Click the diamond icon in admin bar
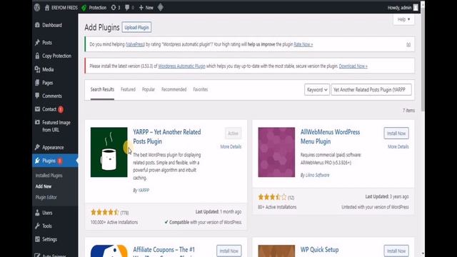 [160, 7]
